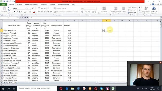Switch to the Рецензирование (Review) tab
Image resolution: width=162 pixels, height=91 pixels.
(63, 5)
